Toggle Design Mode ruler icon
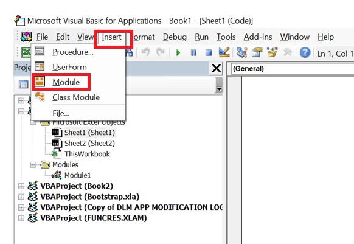 224,52
